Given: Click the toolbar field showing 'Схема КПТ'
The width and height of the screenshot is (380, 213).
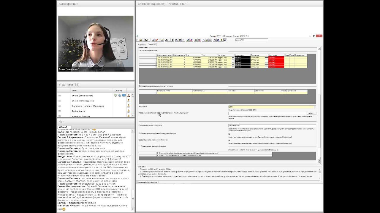Looking at the screenshot, I should point(251,40).
